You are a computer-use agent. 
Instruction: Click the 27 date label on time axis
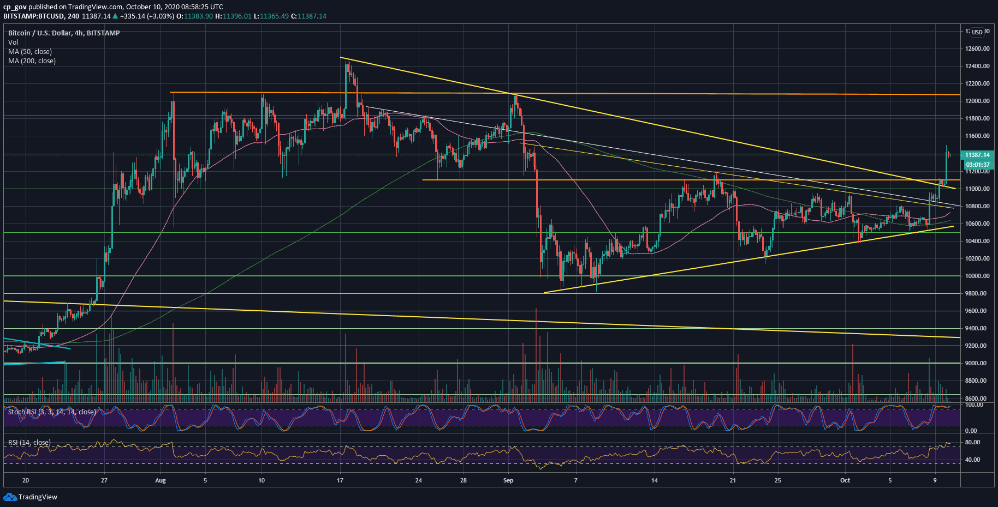tap(104, 480)
